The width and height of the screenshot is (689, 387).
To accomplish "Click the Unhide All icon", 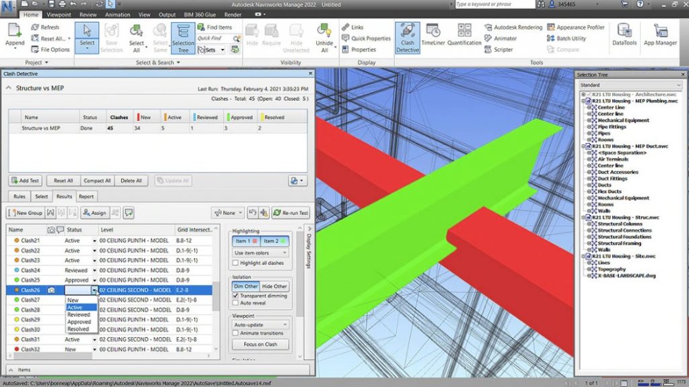I will (x=324, y=37).
